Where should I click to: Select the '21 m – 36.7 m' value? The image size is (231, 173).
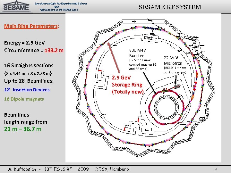click(x=23, y=129)
